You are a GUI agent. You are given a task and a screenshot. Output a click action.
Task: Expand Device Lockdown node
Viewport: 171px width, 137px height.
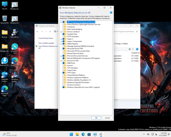click(61, 32)
